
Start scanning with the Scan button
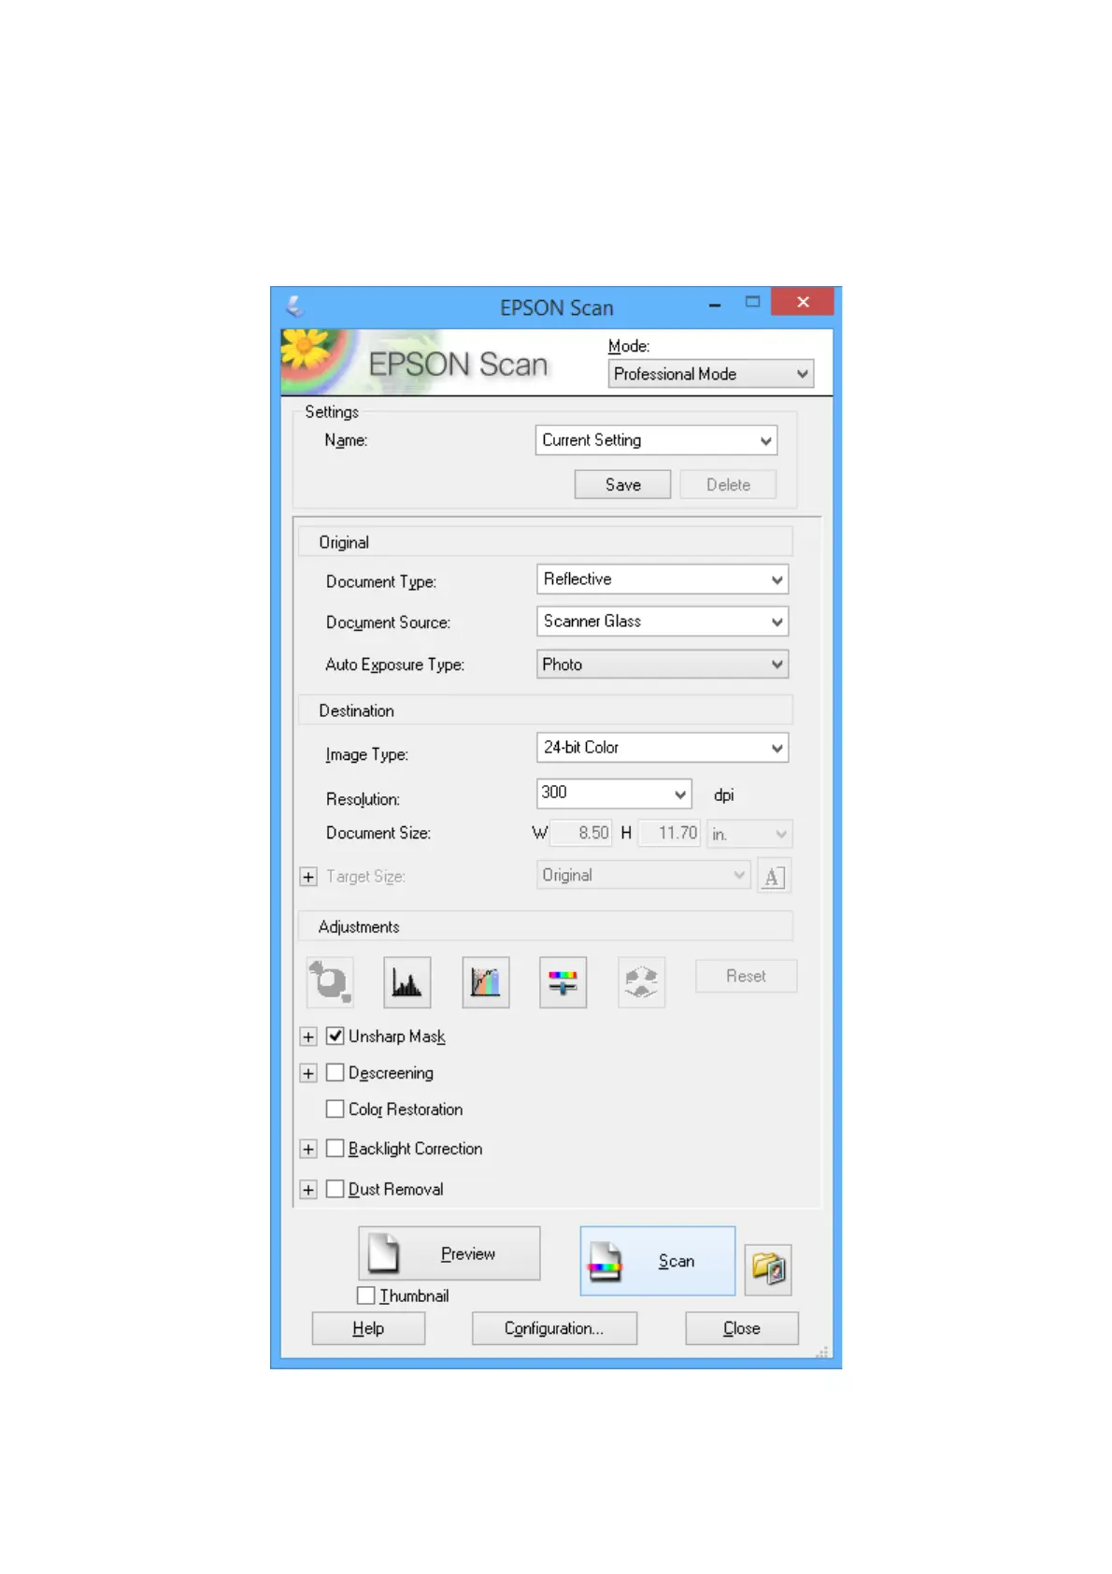[658, 1261]
